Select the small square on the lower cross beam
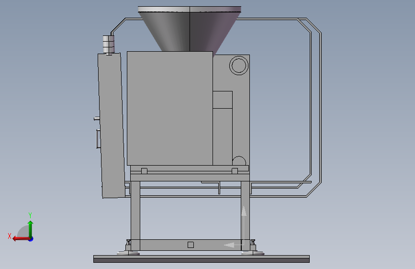415x269 pixels. point(191,245)
